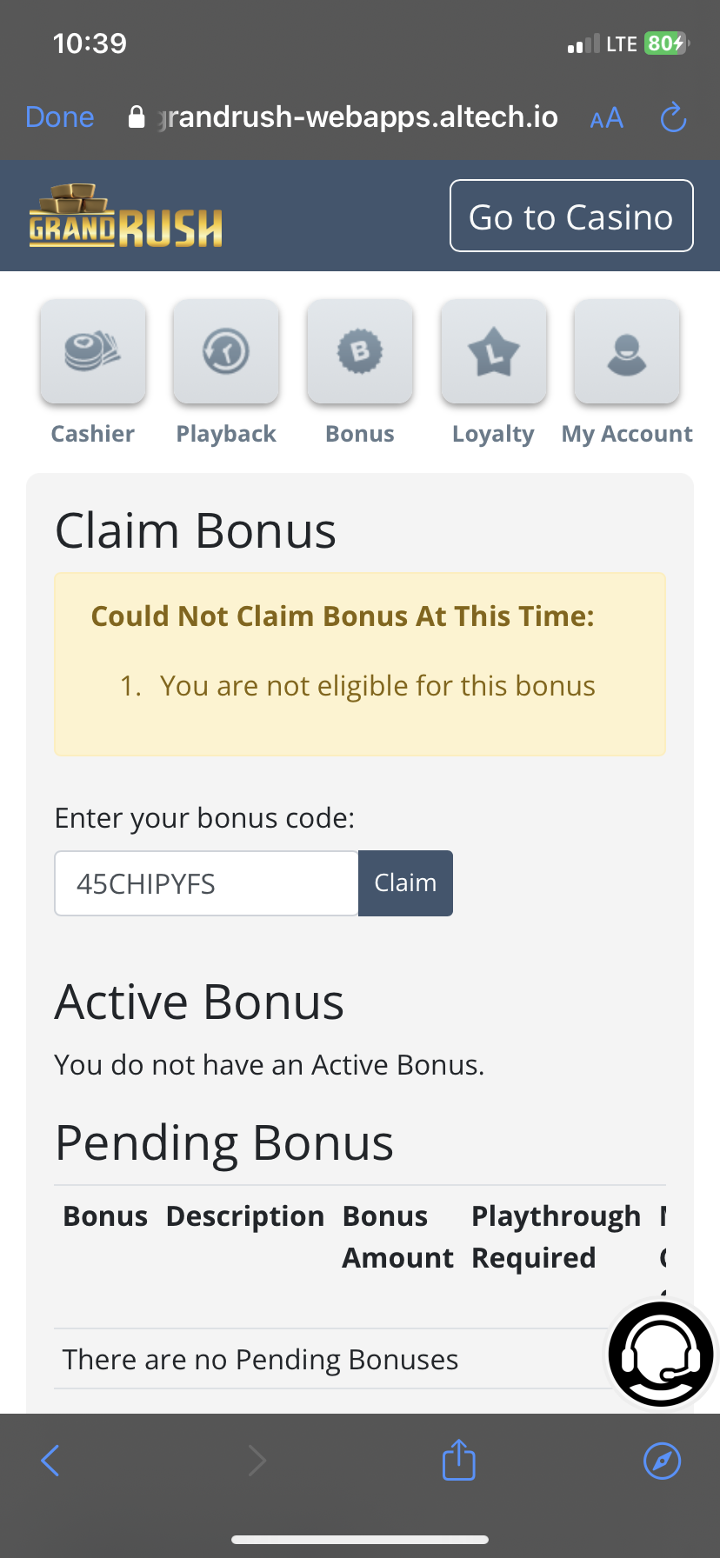Tap the My Account label
The width and height of the screenshot is (720, 1558).
627,434
